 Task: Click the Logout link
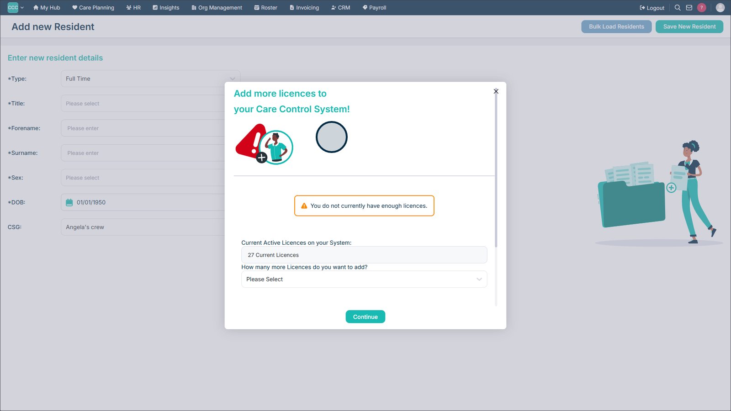click(x=652, y=8)
